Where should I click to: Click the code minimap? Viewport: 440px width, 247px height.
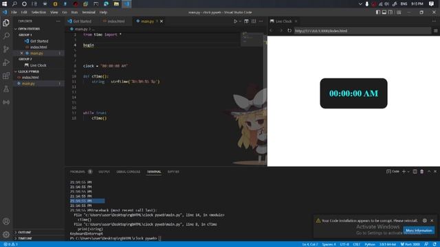pos(252,39)
